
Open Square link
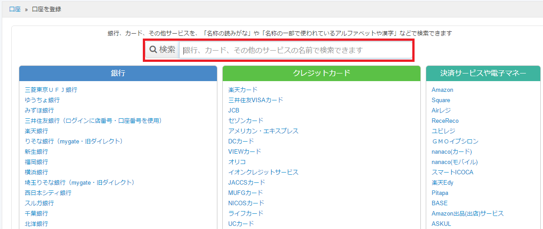[441, 100]
